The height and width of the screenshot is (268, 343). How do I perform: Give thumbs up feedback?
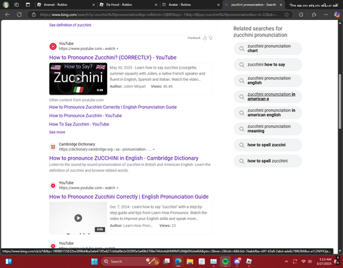click(205, 38)
